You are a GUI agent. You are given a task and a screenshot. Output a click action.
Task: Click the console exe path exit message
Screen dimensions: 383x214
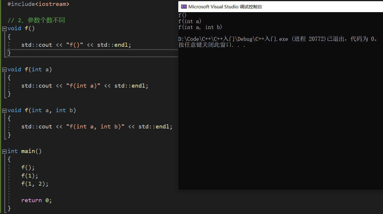coord(279,39)
